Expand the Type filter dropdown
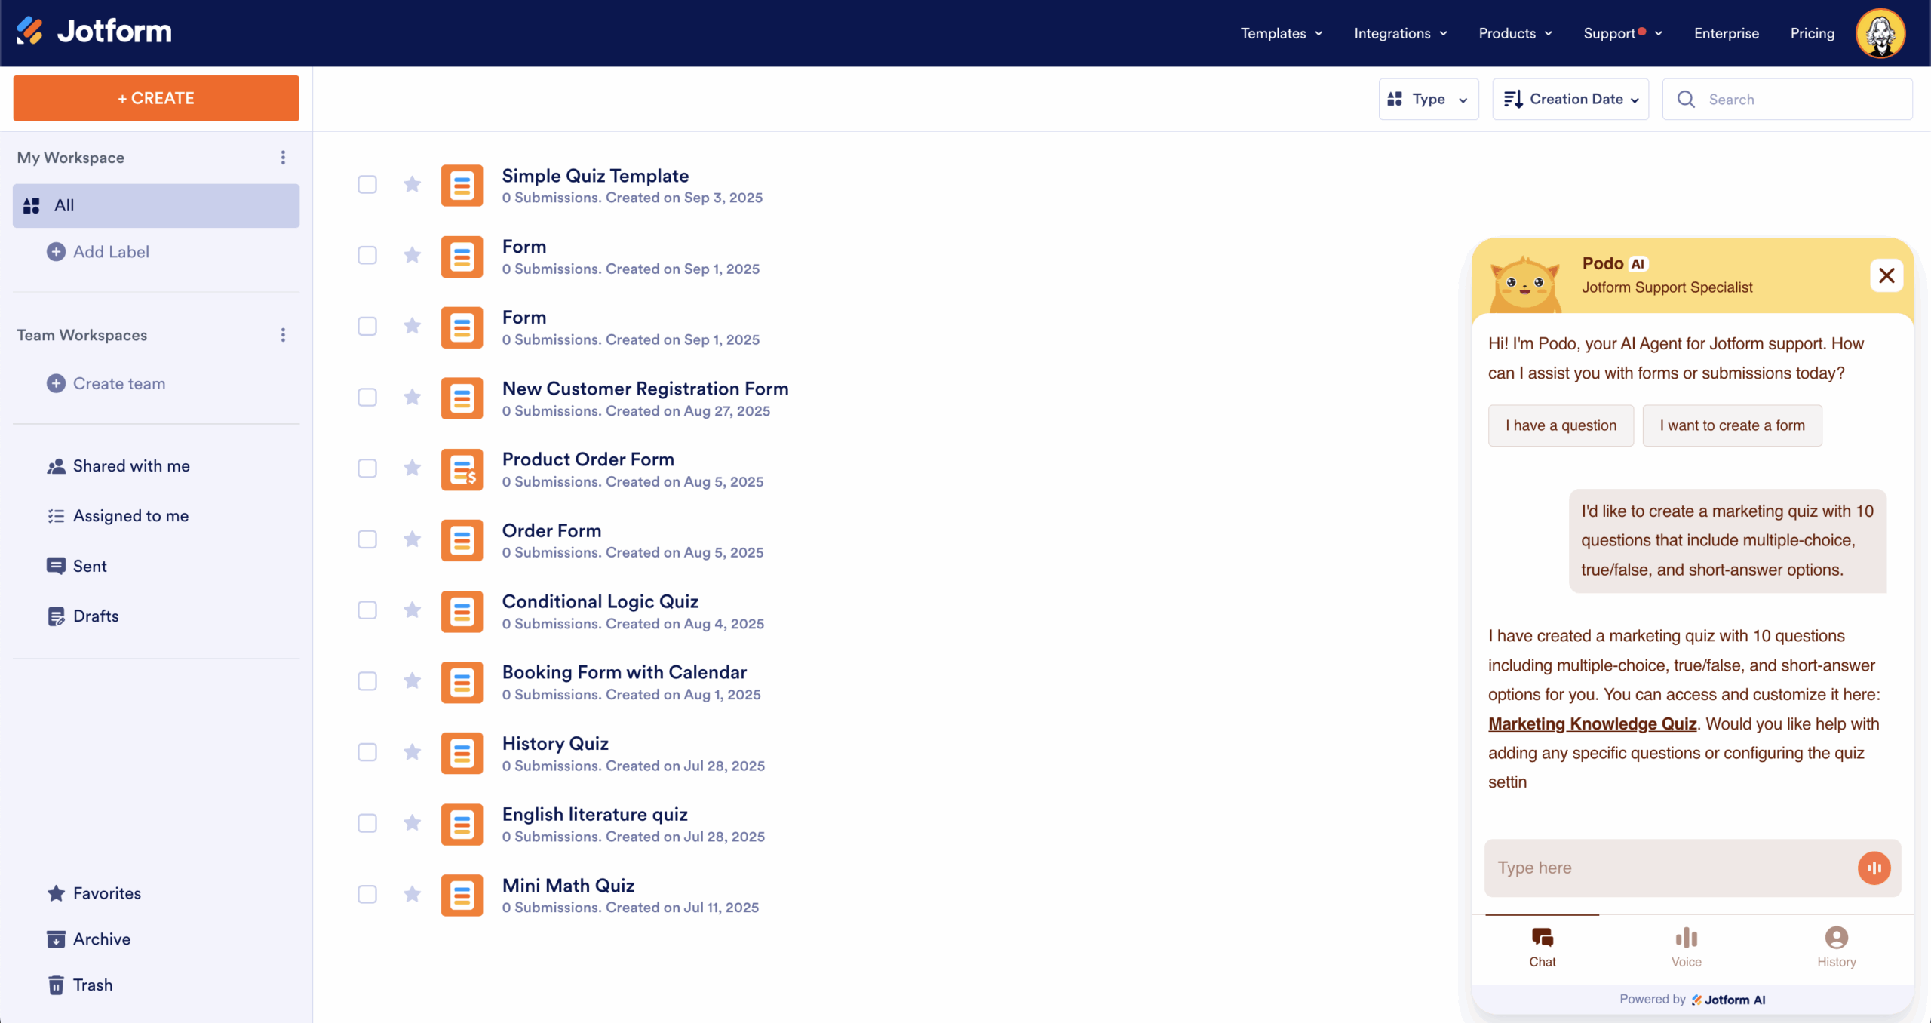 pyautogui.click(x=1428, y=100)
